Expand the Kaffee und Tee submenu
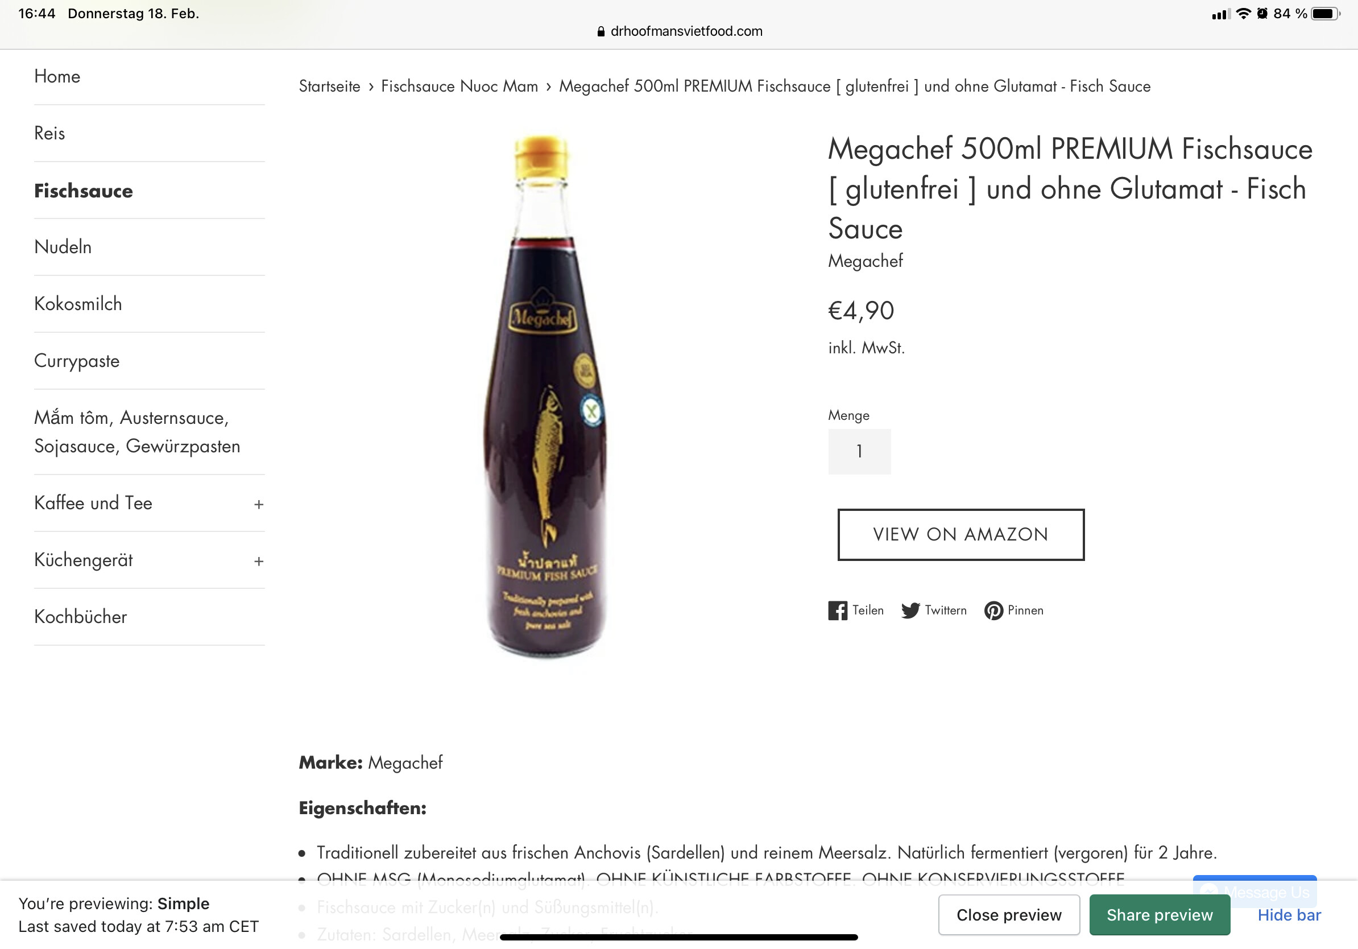The width and height of the screenshot is (1358, 949). click(x=259, y=504)
